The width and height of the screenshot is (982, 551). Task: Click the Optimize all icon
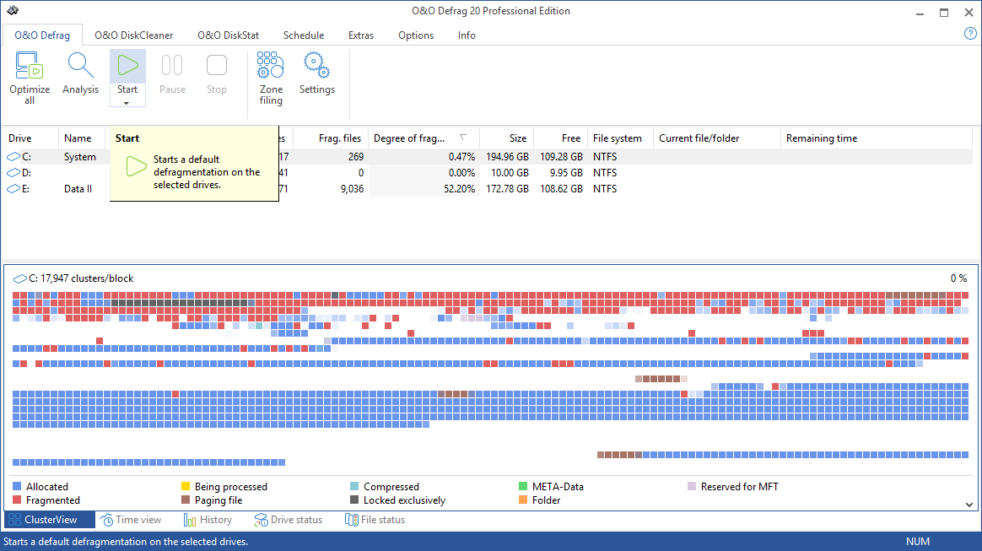tap(30, 66)
